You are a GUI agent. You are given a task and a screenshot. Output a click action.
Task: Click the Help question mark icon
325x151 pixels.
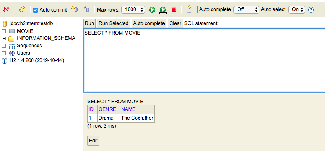311,10
